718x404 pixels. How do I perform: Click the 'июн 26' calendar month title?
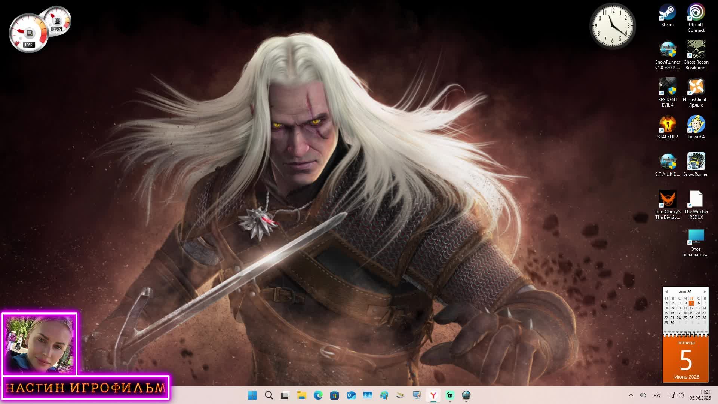click(x=685, y=292)
